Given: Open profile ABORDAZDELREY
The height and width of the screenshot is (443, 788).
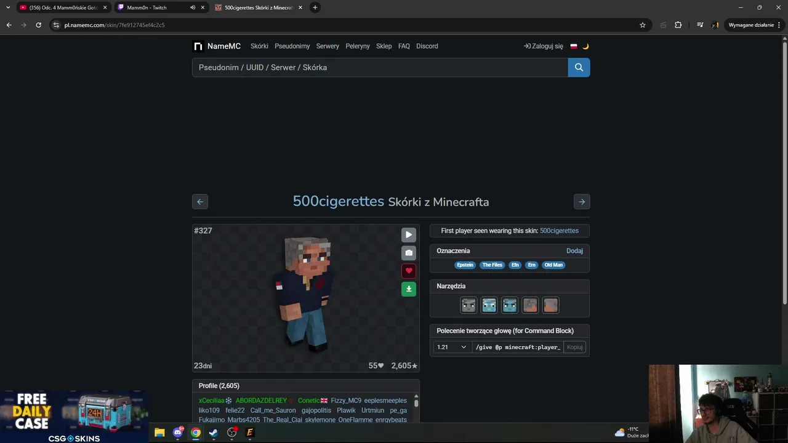Looking at the screenshot, I should [x=261, y=401].
